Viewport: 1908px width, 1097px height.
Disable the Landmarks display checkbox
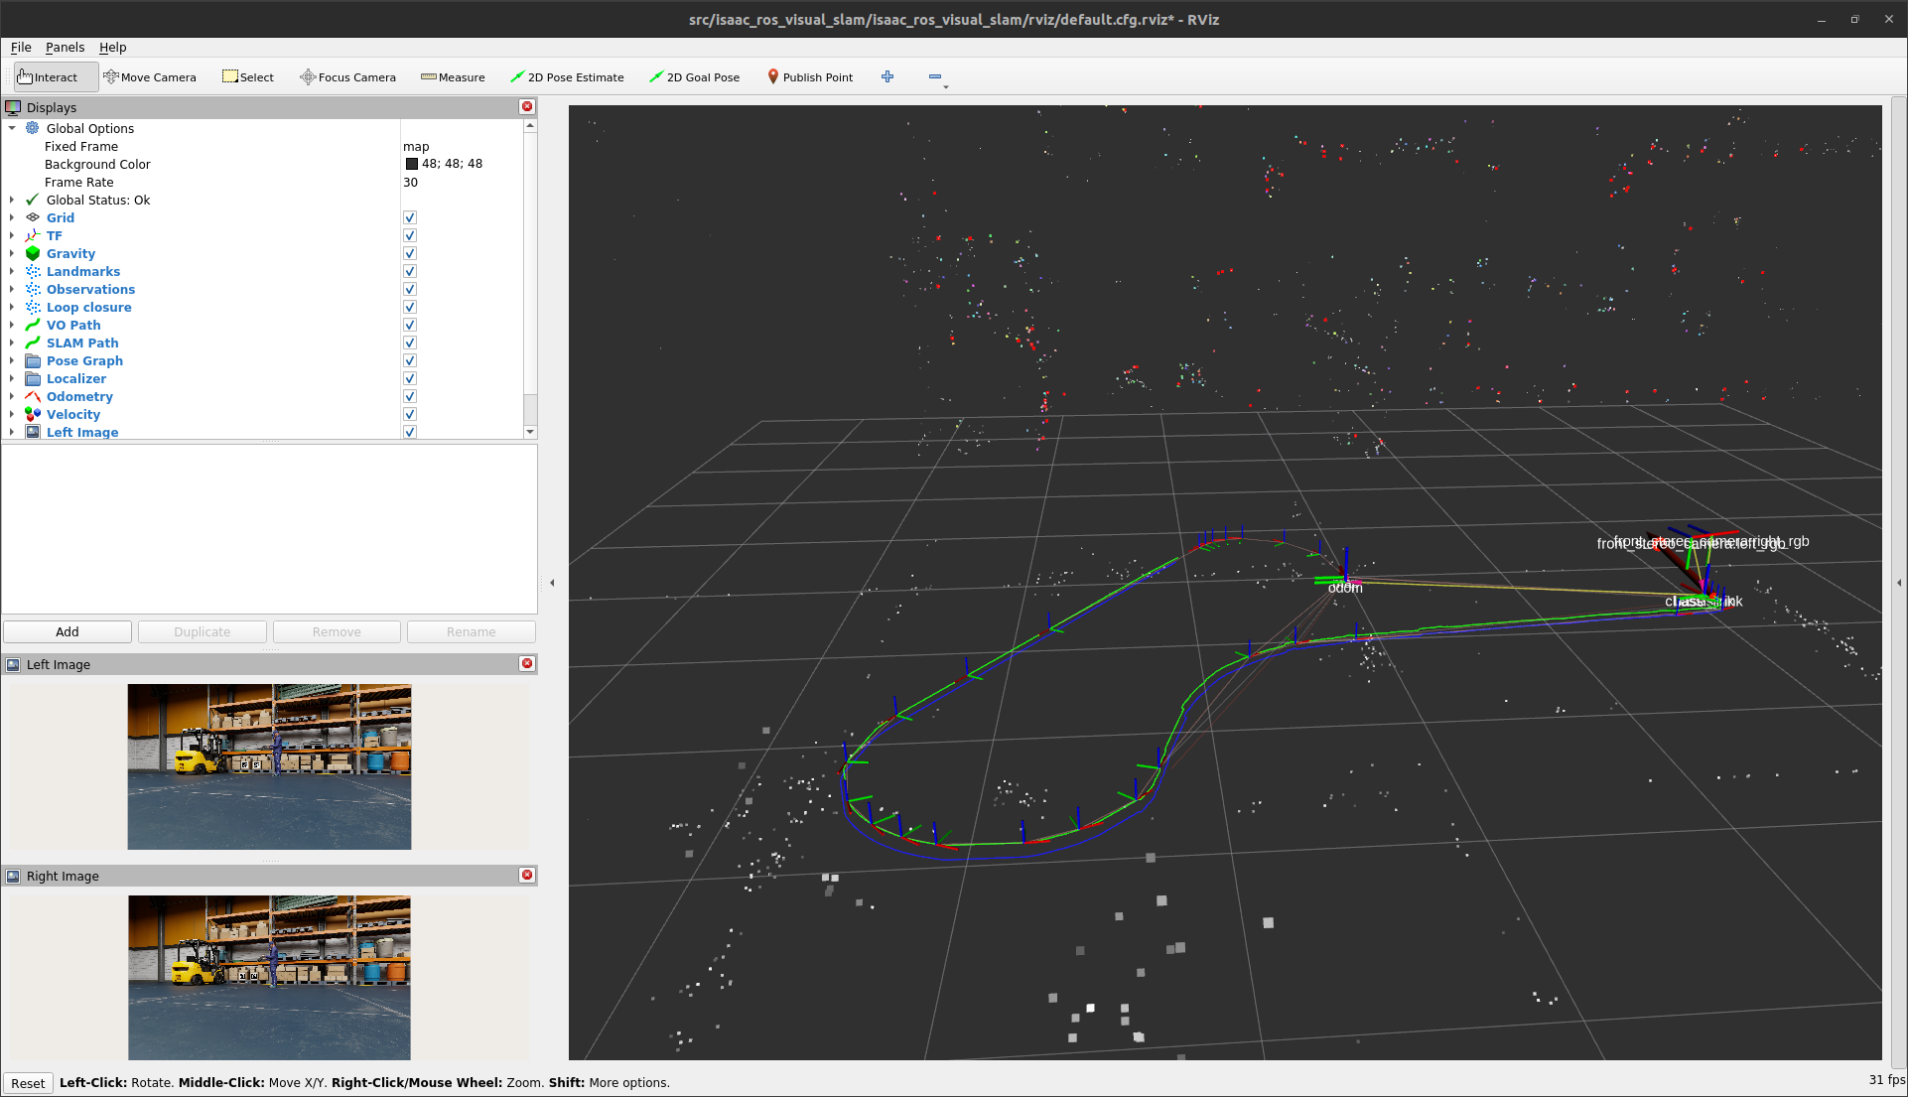(409, 271)
